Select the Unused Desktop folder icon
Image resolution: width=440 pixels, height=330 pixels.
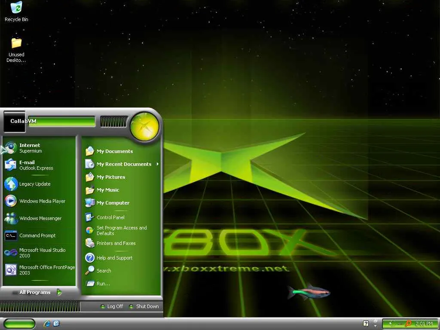16,43
